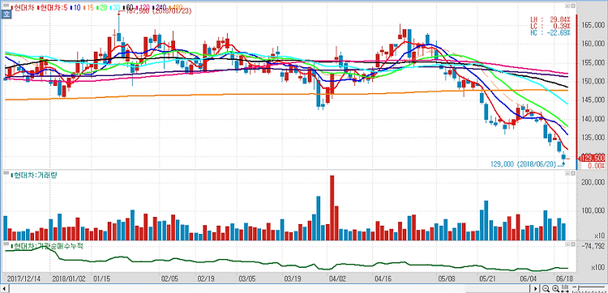The height and width of the screenshot is (293, 608).
Task: Open the chart menu handle icon at the top-left
Action: pos(6,6)
